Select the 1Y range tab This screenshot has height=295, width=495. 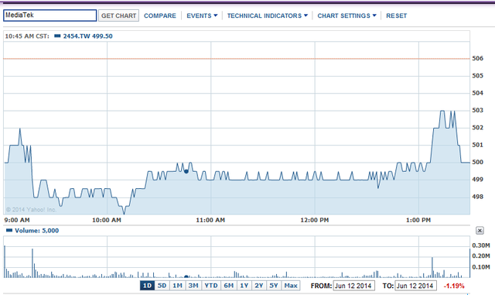coord(244,286)
